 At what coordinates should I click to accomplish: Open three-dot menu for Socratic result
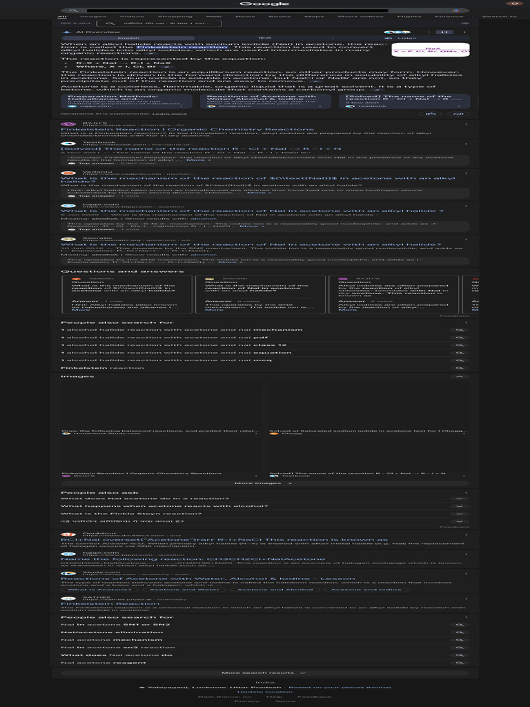[466, 240]
